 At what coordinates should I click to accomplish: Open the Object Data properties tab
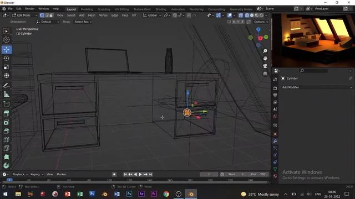(275, 169)
